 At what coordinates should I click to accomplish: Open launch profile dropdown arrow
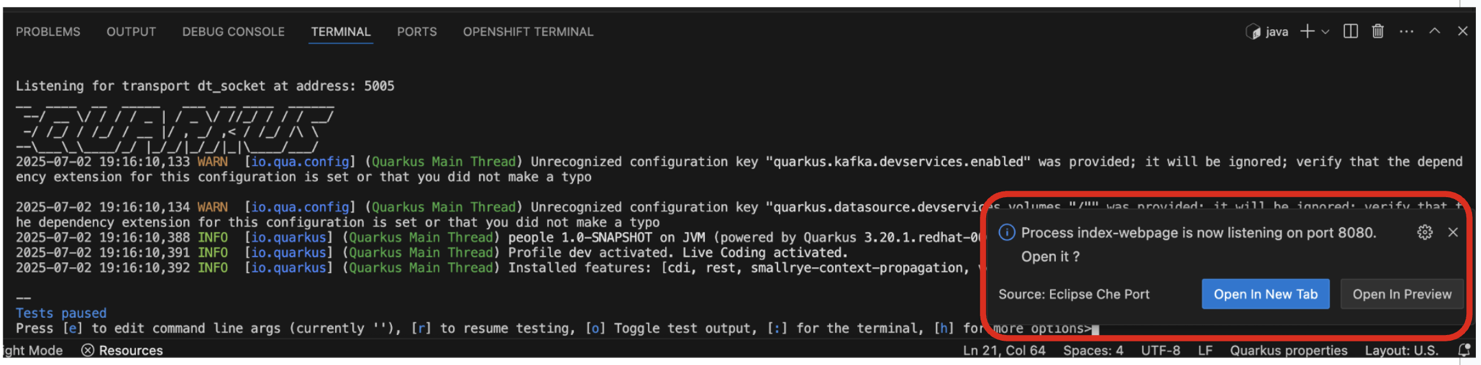pyautogui.click(x=1325, y=32)
